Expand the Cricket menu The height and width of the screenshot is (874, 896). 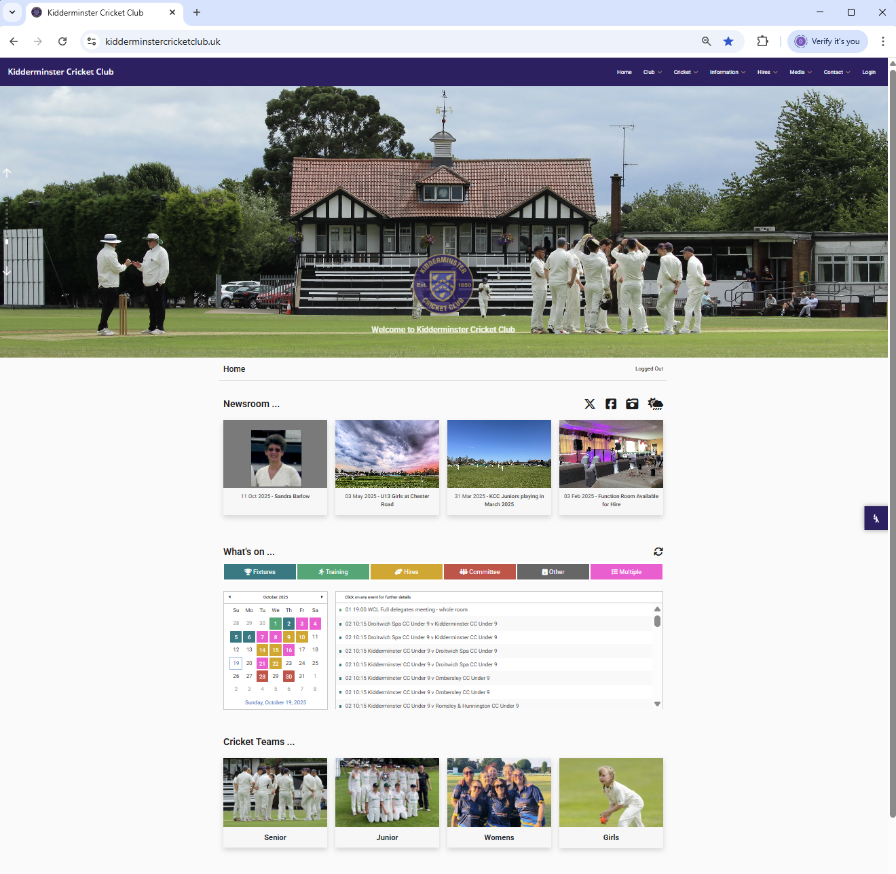click(x=685, y=72)
